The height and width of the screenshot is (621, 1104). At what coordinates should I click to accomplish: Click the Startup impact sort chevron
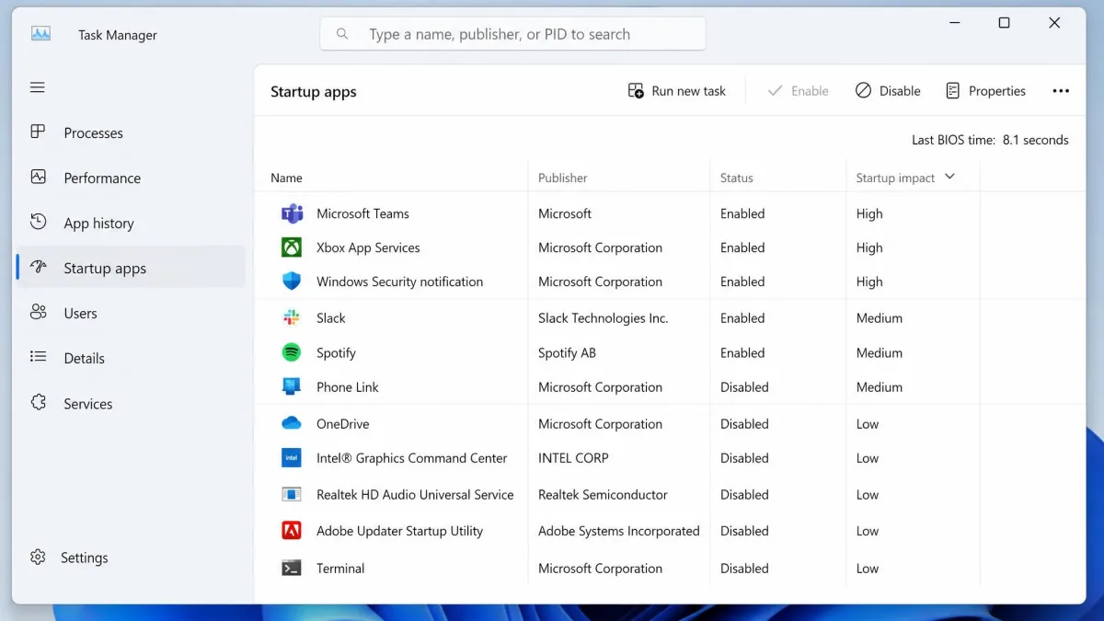click(x=950, y=177)
